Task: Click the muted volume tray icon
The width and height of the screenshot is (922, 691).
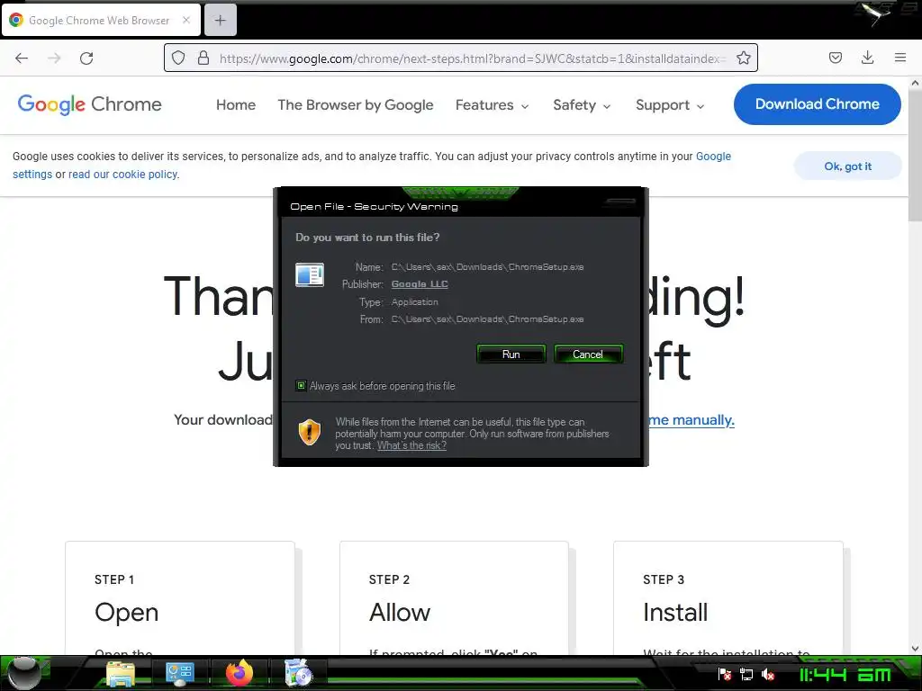Action: [768, 675]
